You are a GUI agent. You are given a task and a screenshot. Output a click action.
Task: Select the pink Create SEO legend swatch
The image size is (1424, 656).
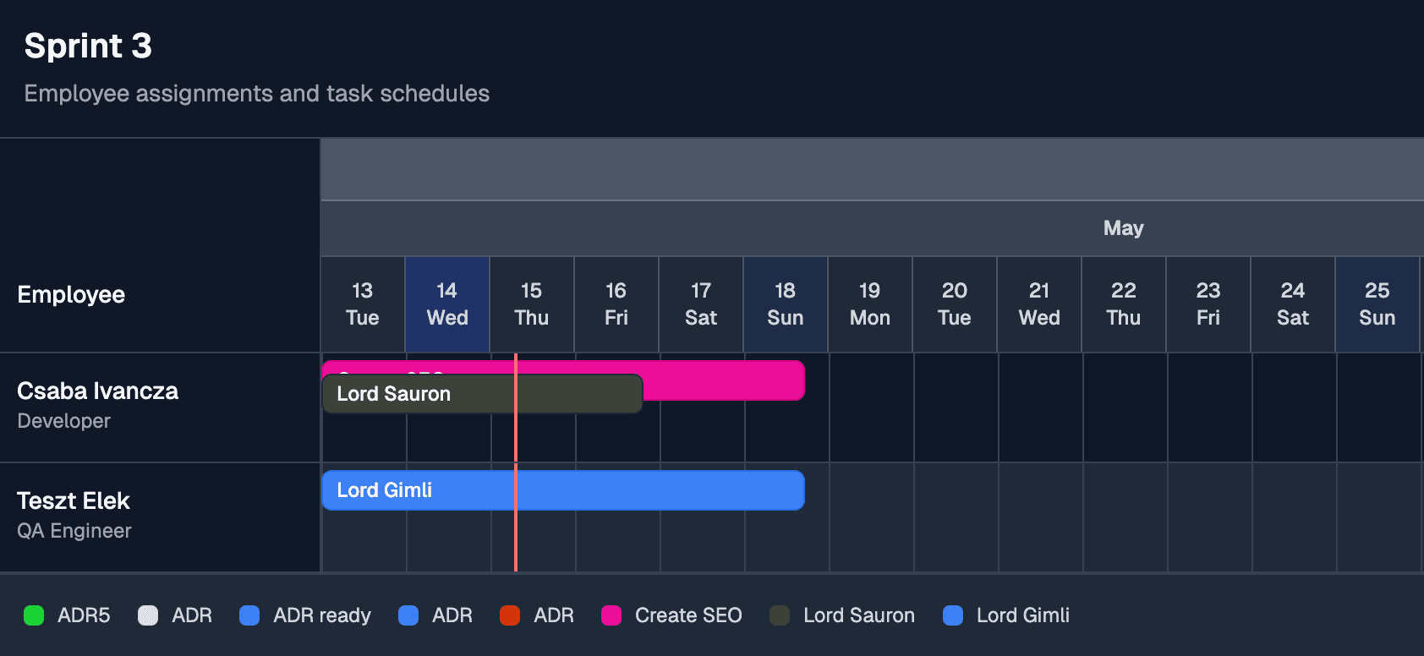[611, 615]
